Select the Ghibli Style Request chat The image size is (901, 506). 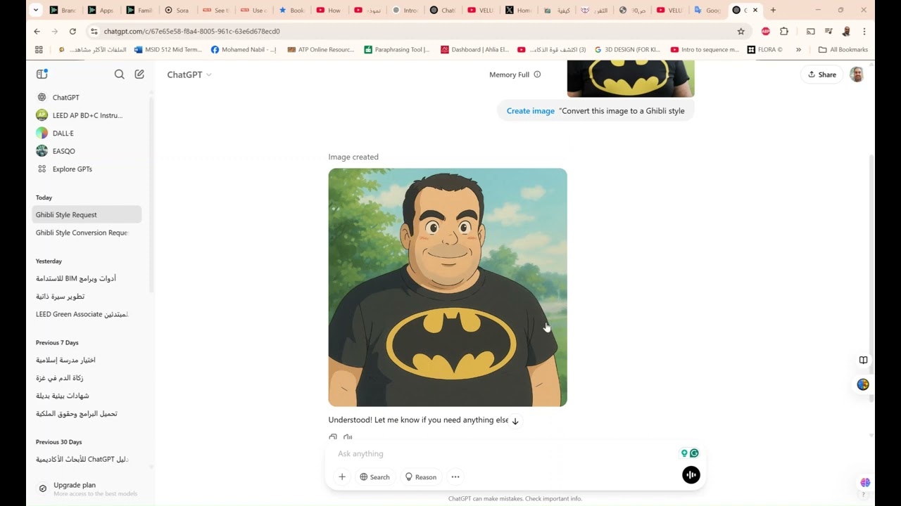coord(87,214)
